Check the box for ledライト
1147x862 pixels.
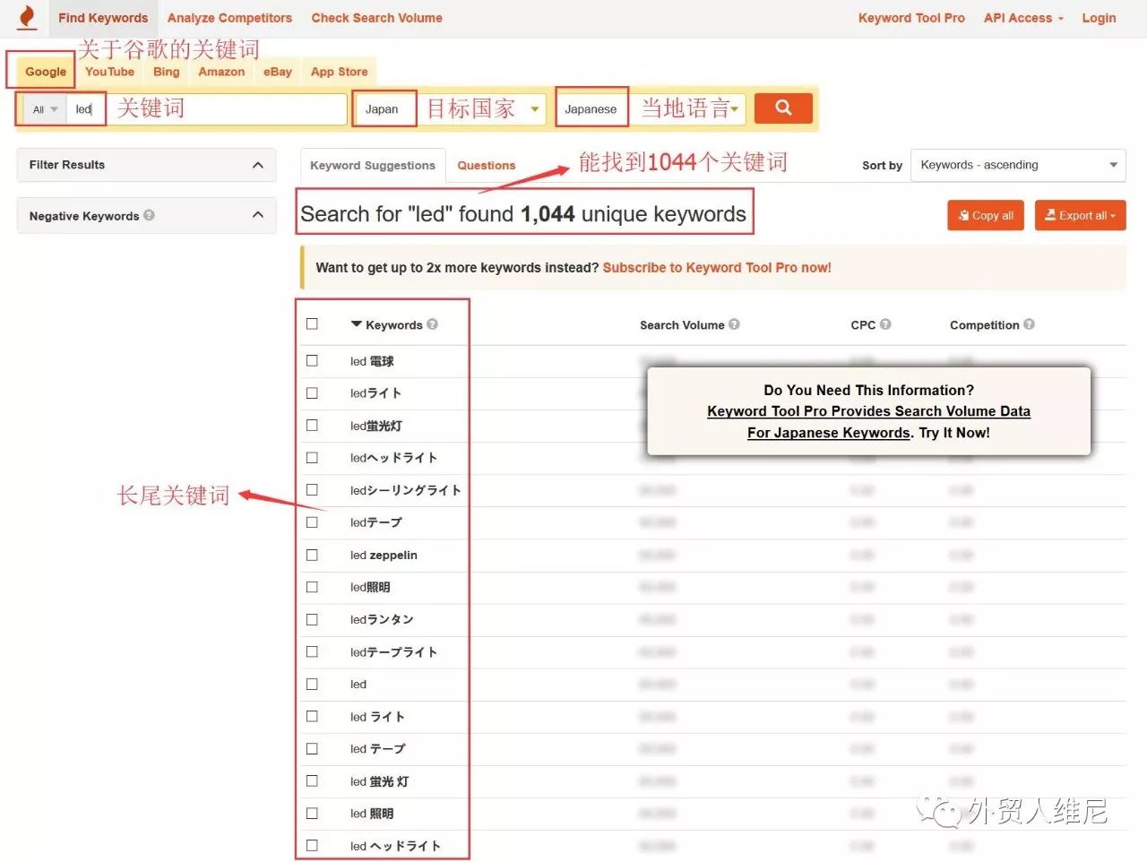click(312, 392)
